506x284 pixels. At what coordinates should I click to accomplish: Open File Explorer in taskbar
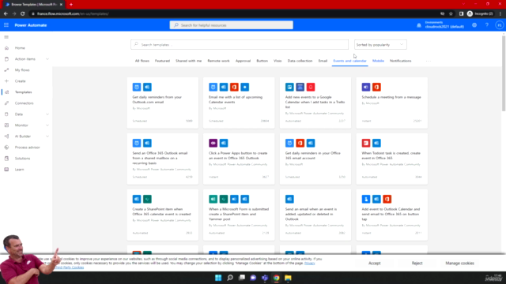point(288,278)
